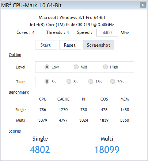Click the Multi row label in Benchmark
The height and width of the screenshot is (161, 148).
(x=20, y=120)
